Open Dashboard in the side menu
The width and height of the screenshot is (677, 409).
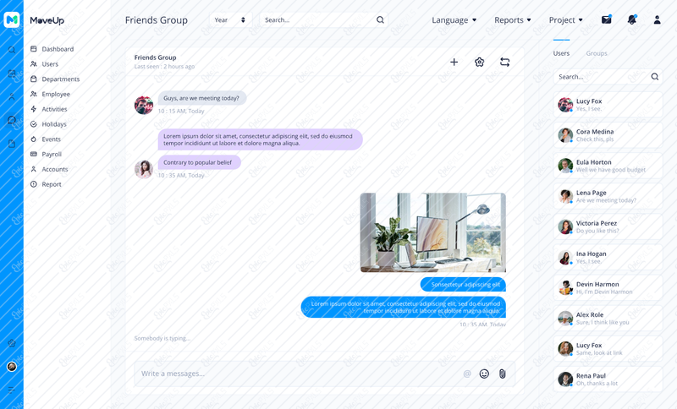click(x=52, y=49)
